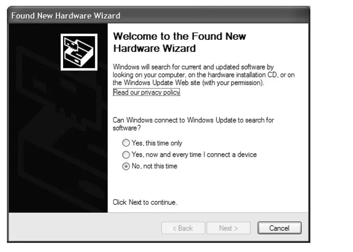Click the software? question continuation line
This screenshot has height=252, width=353.
pos(127,128)
